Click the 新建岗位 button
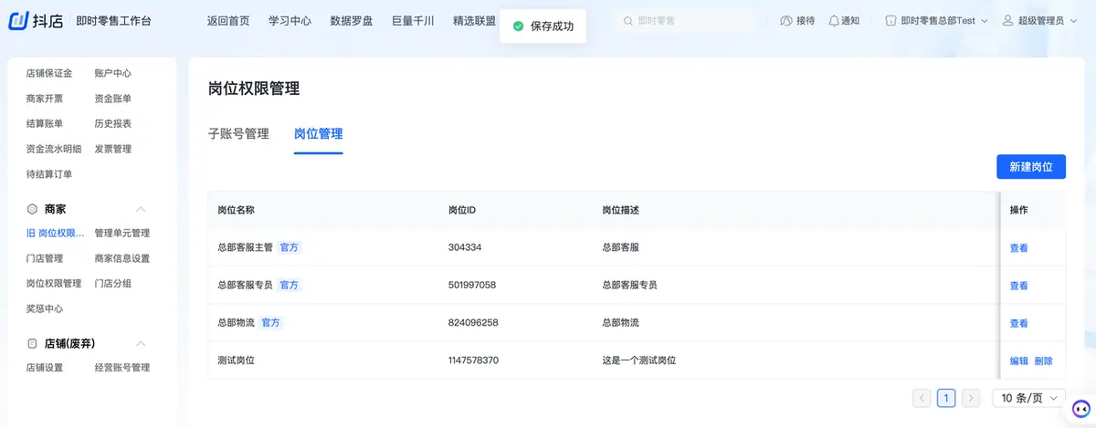Image resolution: width=1096 pixels, height=428 pixels. pos(1031,167)
